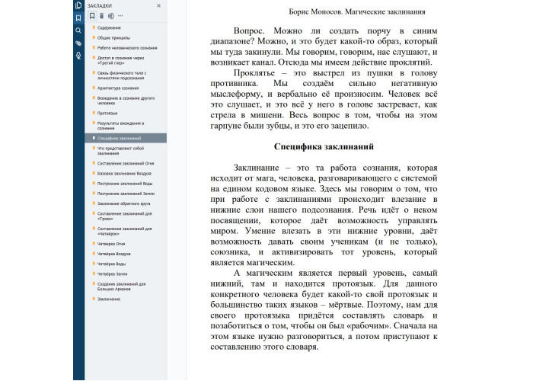
Task: Open the attachments paperclip icon
Action: pyautogui.click(x=78, y=43)
